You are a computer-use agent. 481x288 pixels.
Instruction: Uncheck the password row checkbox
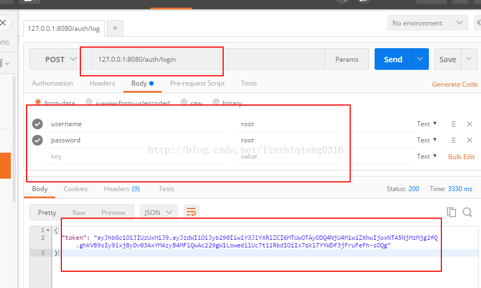click(37, 140)
